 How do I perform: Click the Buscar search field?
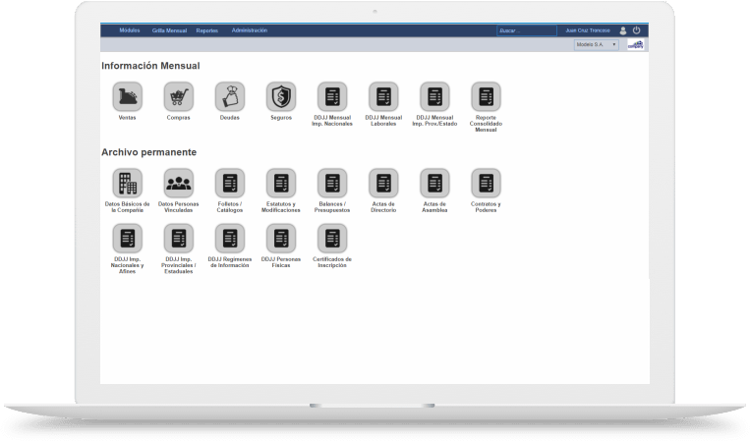tap(526, 30)
